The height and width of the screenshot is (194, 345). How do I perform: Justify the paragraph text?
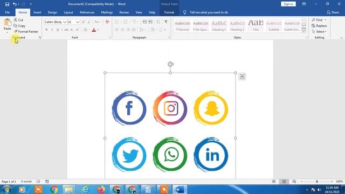click(134, 30)
